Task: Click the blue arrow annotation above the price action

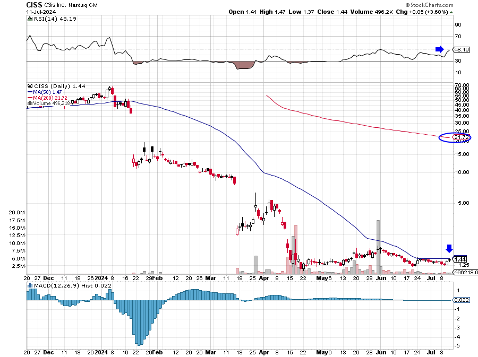Action: click(449, 248)
